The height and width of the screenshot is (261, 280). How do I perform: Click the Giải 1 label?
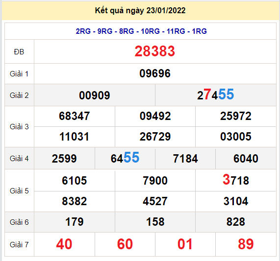[19, 74]
